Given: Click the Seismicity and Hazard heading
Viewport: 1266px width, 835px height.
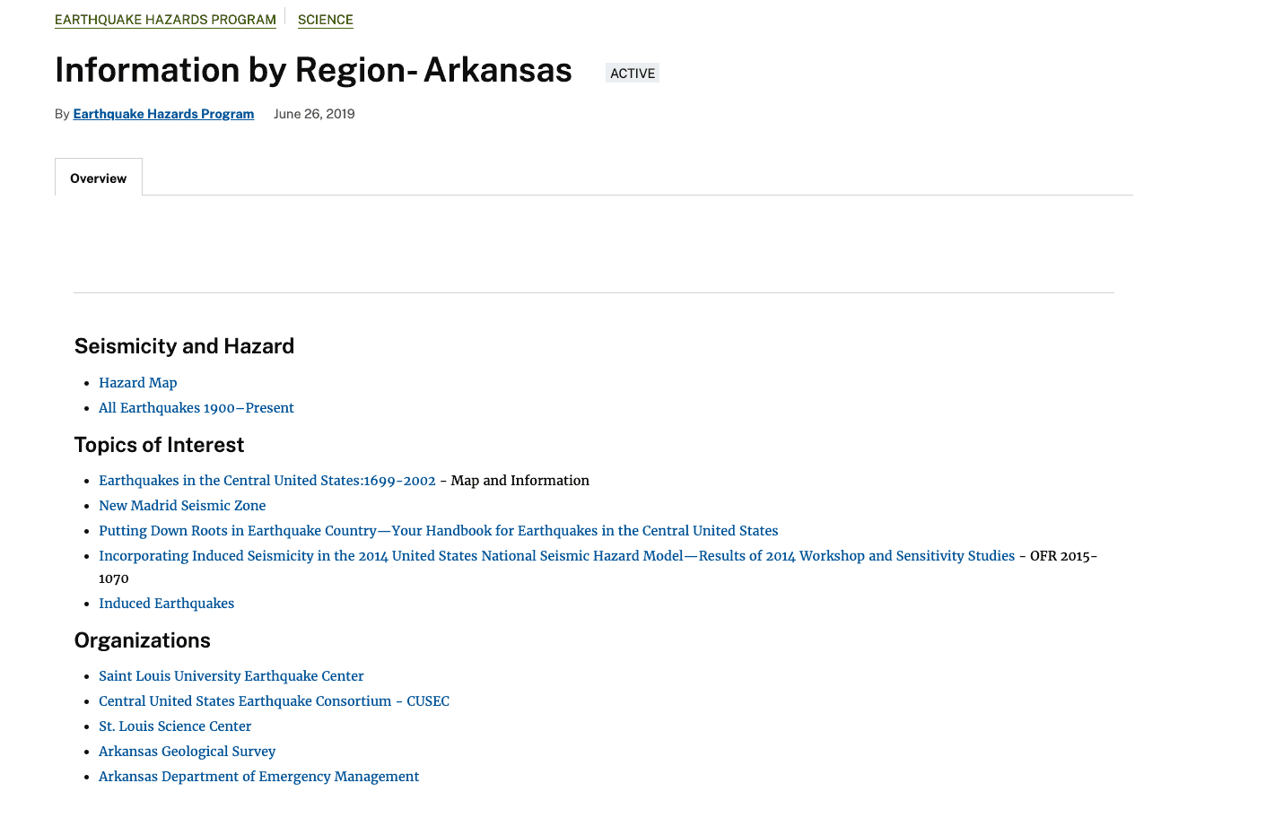Looking at the screenshot, I should coord(184,346).
